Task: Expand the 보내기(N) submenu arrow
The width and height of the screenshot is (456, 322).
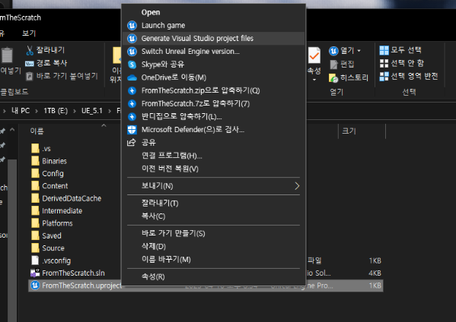Action: [297, 186]
